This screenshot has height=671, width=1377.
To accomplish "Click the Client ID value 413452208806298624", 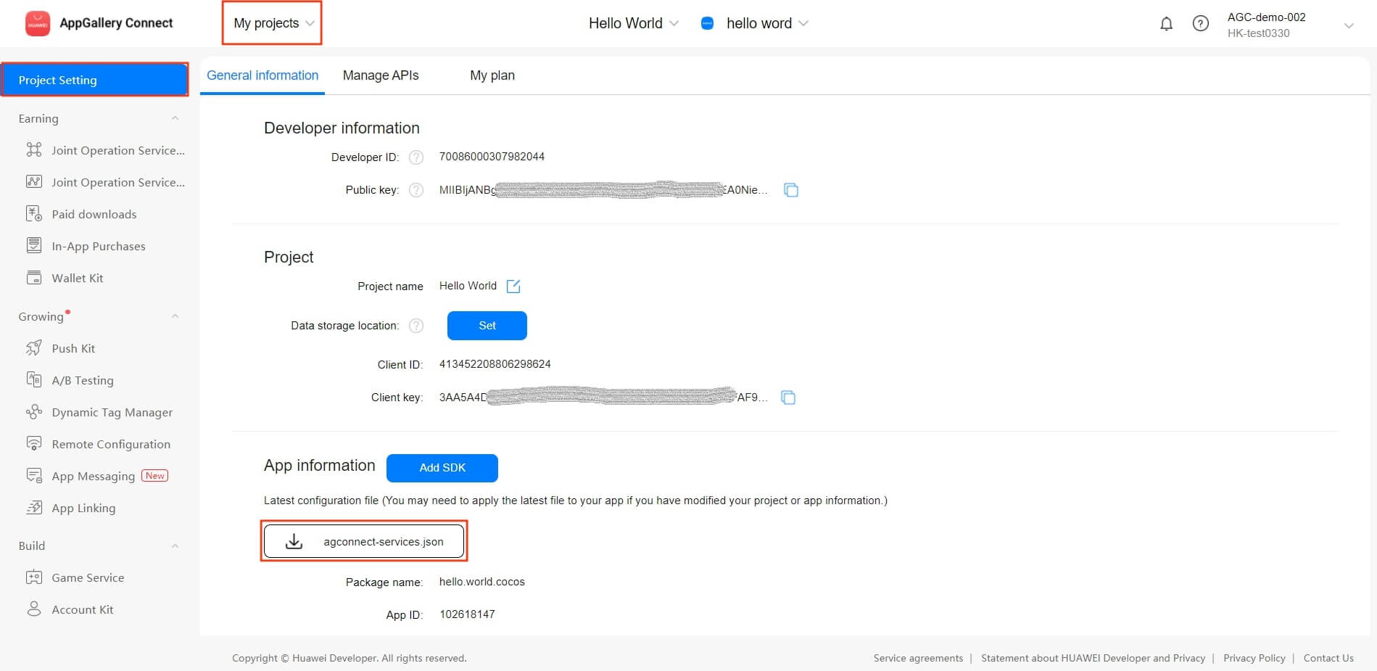I will click(x=495, y=364).
